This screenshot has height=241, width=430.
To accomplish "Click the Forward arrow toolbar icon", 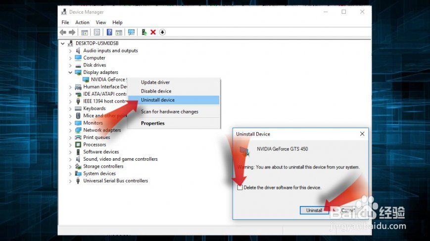I will click(72, 32).
